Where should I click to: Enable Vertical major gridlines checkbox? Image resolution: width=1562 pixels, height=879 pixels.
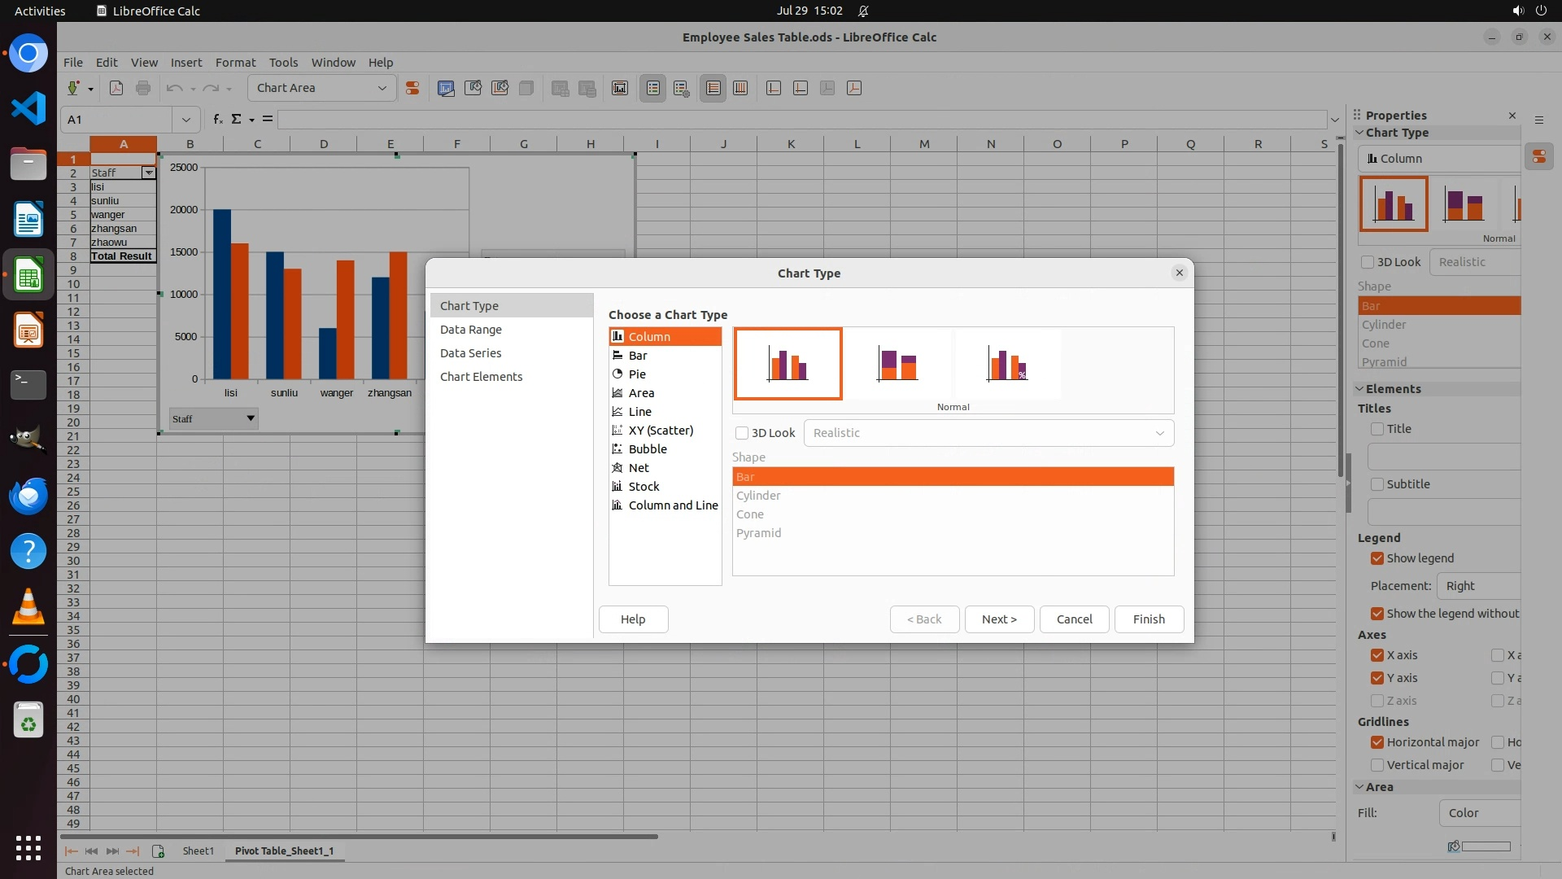tap(1377, 765)
